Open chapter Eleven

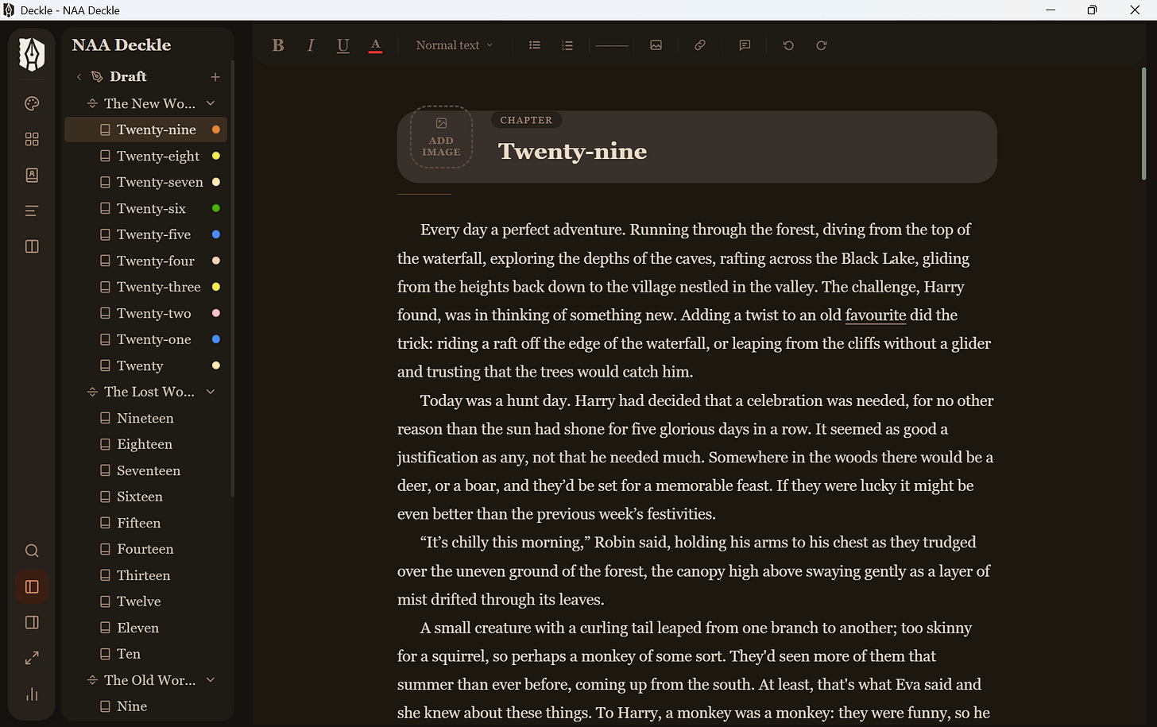[x=146, y=628]
